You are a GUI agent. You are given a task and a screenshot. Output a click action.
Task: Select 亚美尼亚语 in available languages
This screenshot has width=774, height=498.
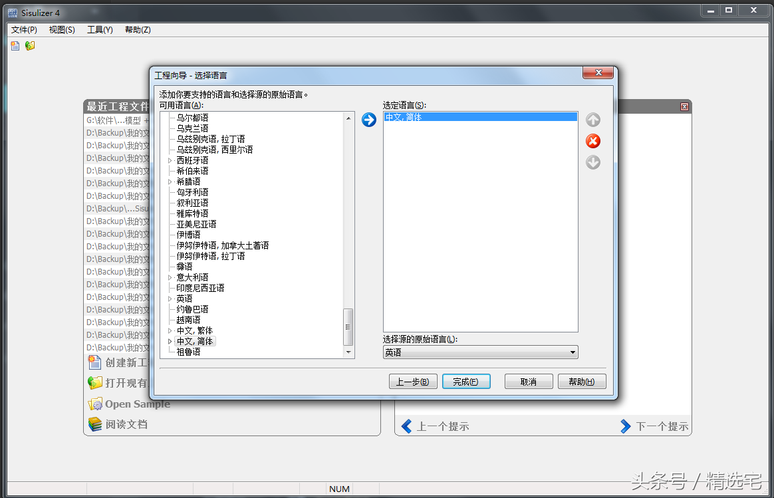click(x=196, y=224)
